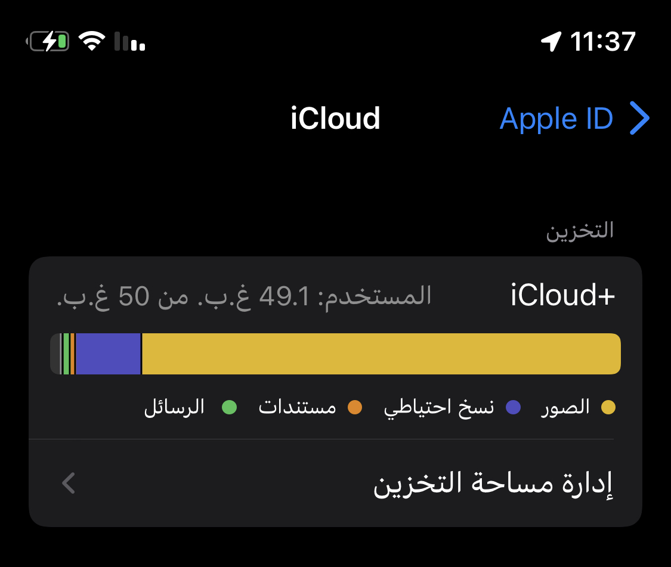
Task: Click the 11:37 clock in status bar
Action: [x=602, y=42]
